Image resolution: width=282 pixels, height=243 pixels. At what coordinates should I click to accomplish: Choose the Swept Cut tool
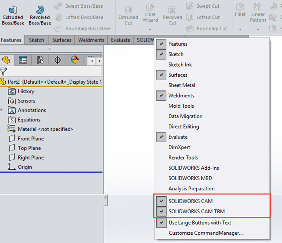203,6
